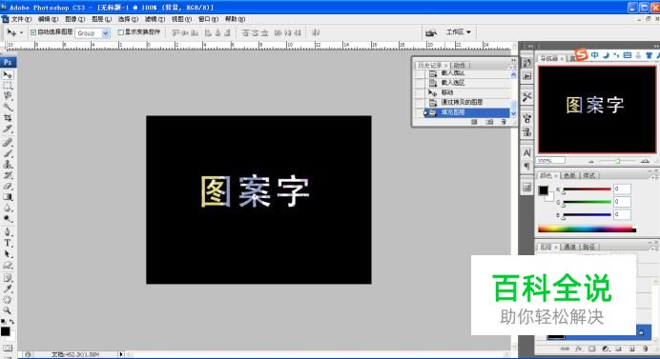Screen dimensions: 660x359
Task: Select the Eyedropper tool
Action: tap(8, 289)
